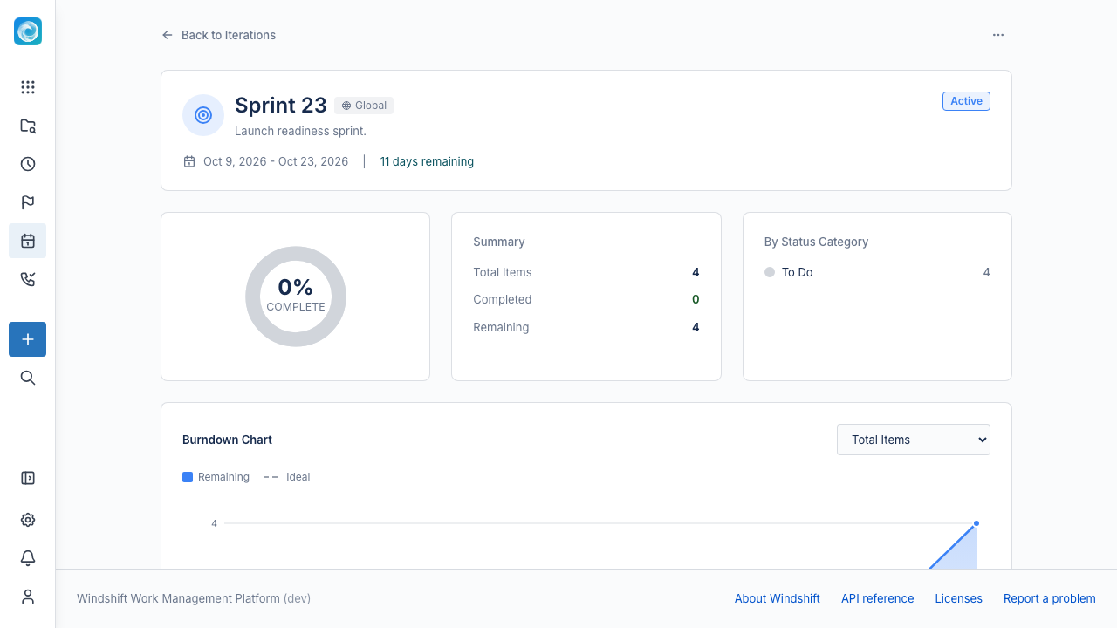Click Report a problem link

point(1050,598)
